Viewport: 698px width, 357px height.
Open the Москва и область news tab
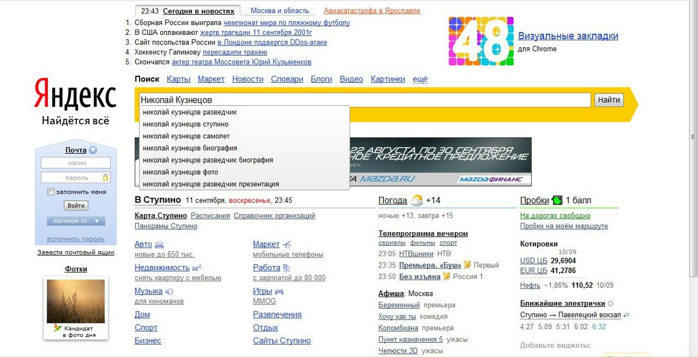click(x=280, y=11)
